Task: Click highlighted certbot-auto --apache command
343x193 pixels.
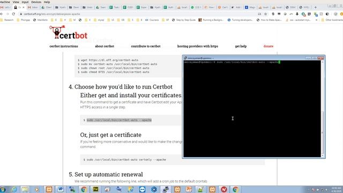Action: click(x=119, y=120)
